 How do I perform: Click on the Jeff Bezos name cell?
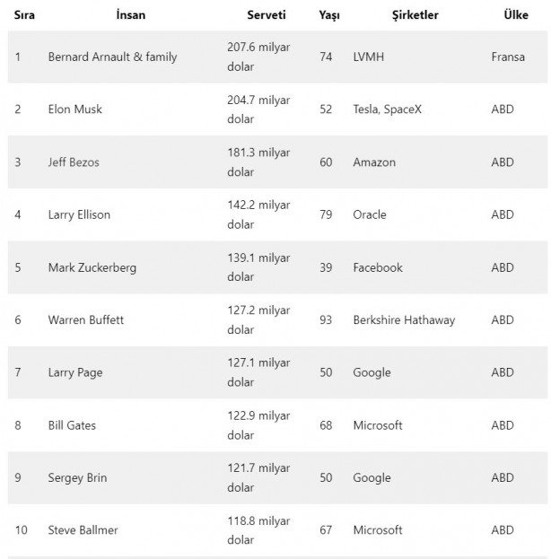(73, 162)
